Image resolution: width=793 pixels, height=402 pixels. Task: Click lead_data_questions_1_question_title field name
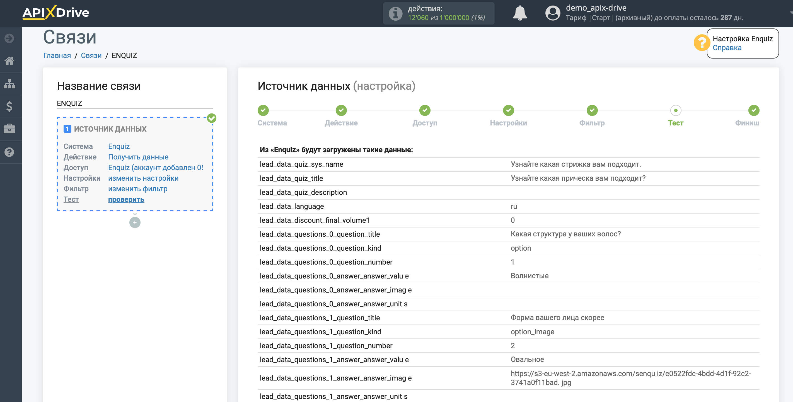[320, 318]
